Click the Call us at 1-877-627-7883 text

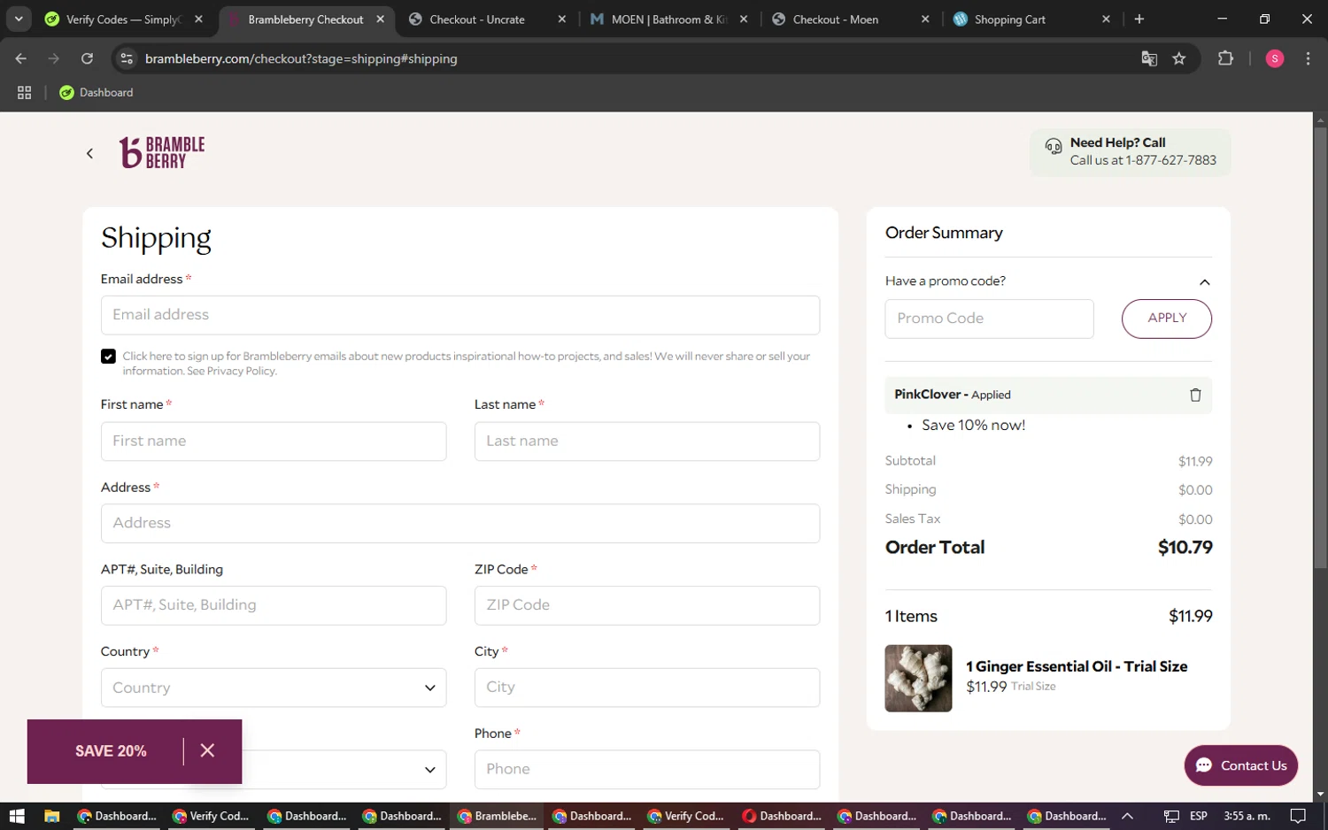1143,160
